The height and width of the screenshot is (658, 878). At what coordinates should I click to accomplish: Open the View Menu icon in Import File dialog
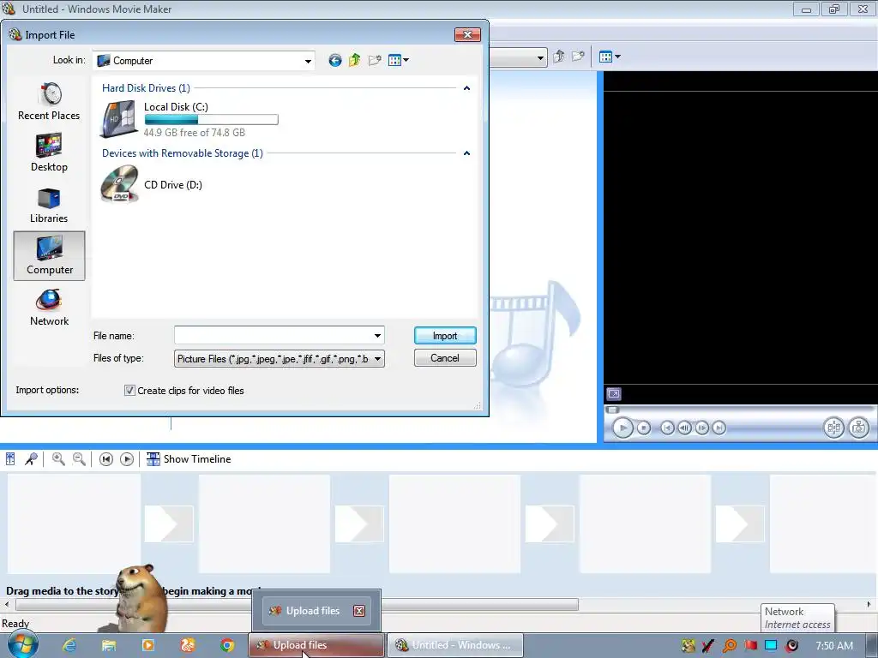[x=398, y=61]
